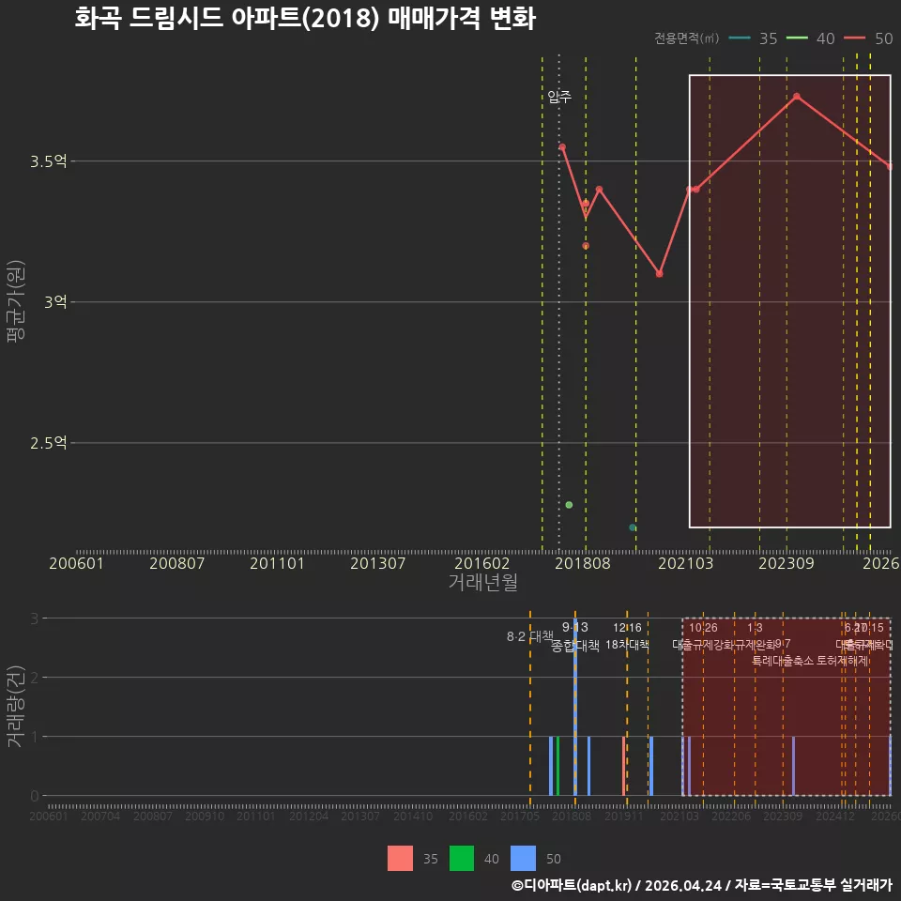Select the red 50 line key in top legend
This screenshot has width=901, height=901.
854,38
